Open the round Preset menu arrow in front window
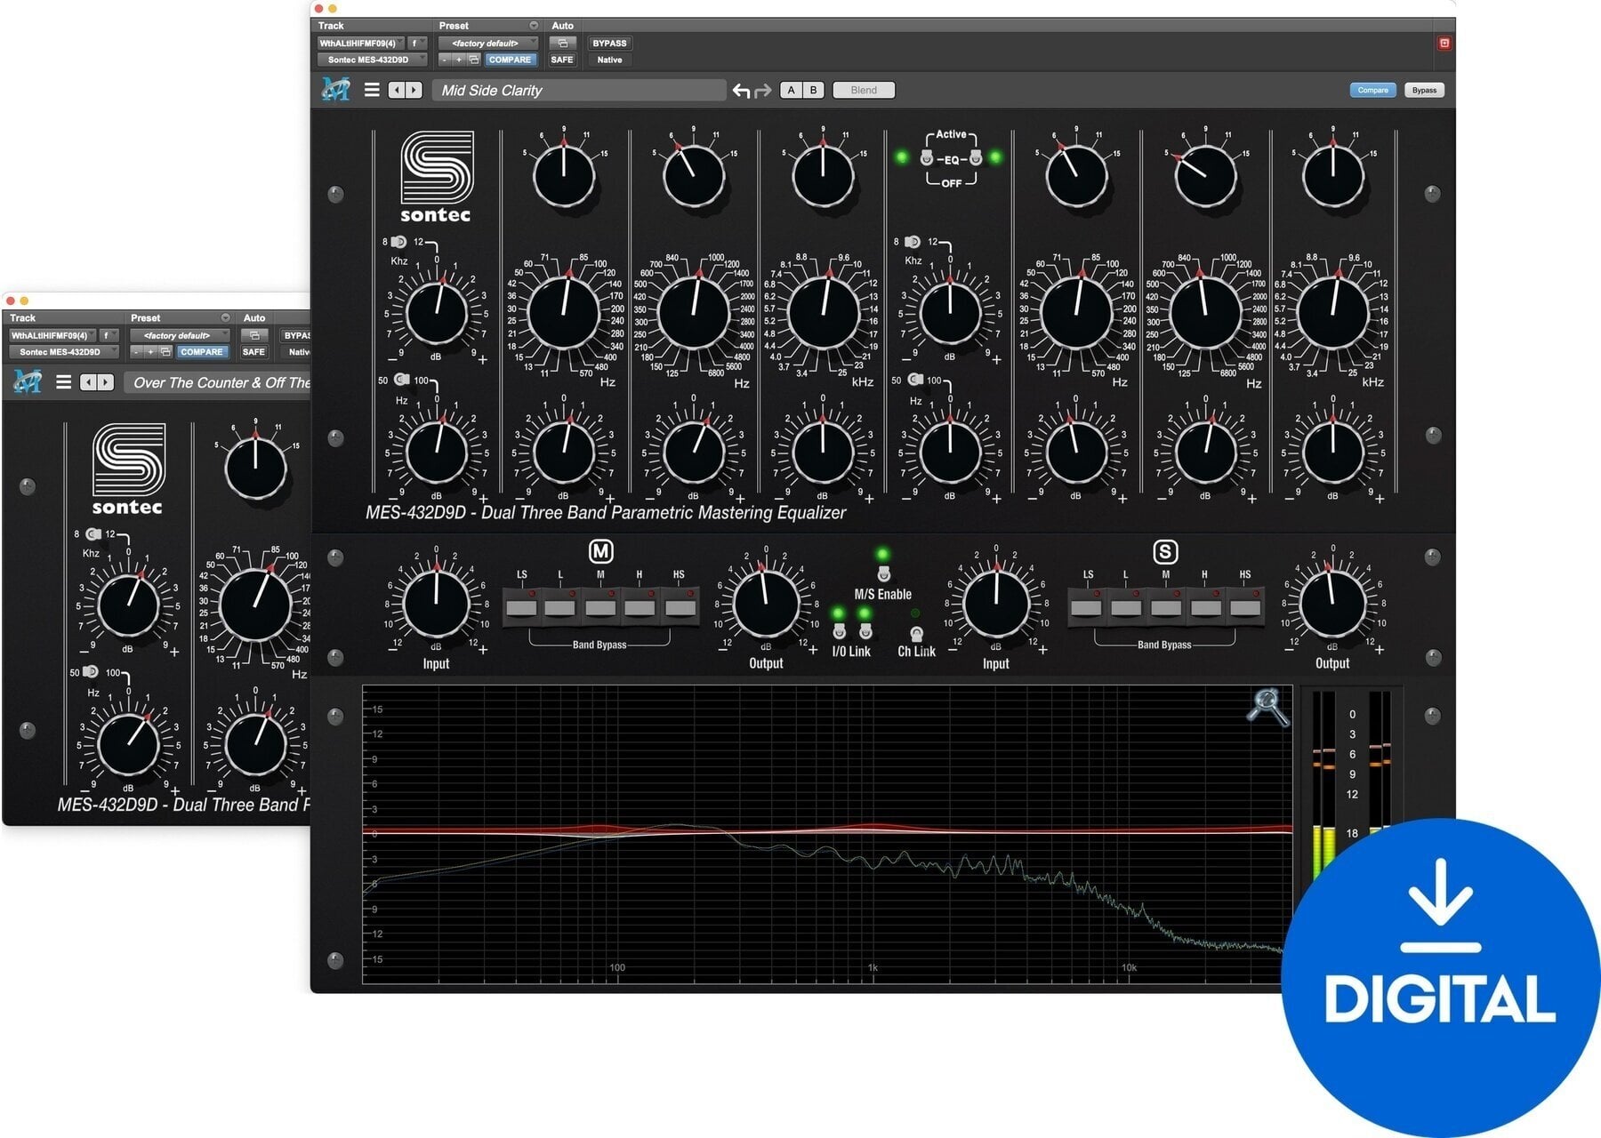1601x1138 pixels. click(x=534, y=26)
